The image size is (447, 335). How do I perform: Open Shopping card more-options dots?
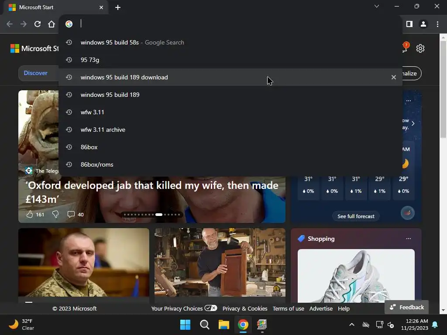click(x=409, y=239)
